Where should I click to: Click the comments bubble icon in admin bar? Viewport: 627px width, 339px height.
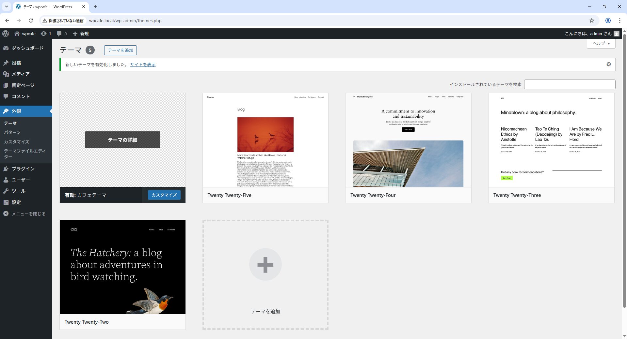pyautogui.click(x=59, y=34)
